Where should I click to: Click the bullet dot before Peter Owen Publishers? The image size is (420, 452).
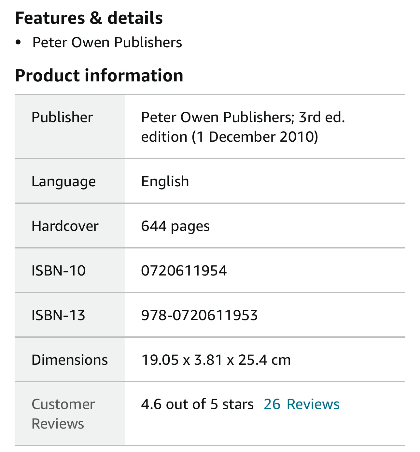click(18, 43)
